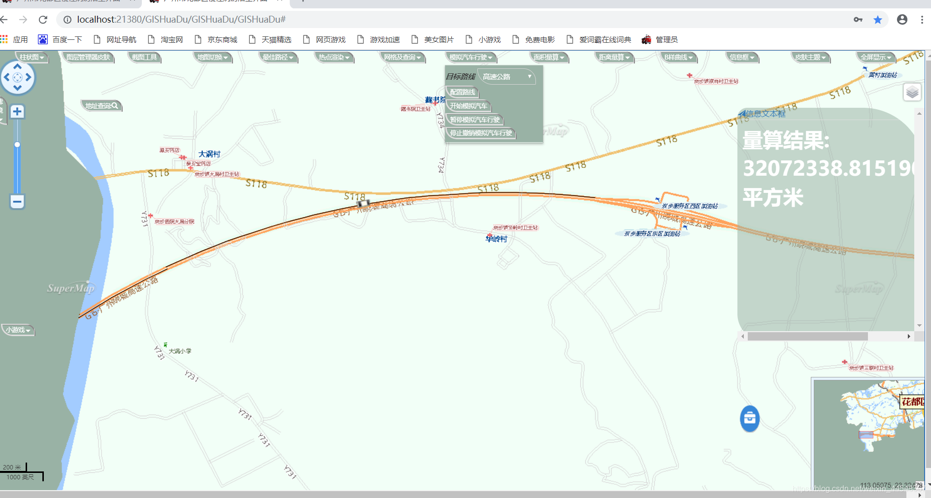Open the 热点渲染 dropdown
This screenshot has height=498, width=931.
pyautogui.click(x=334, y=58)
